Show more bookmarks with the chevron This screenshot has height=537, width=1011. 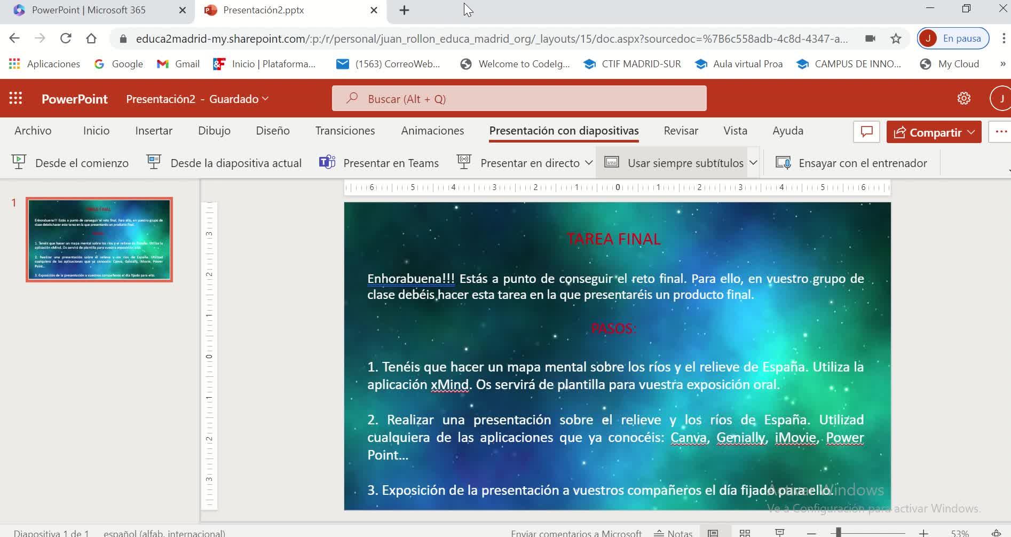1002,64
